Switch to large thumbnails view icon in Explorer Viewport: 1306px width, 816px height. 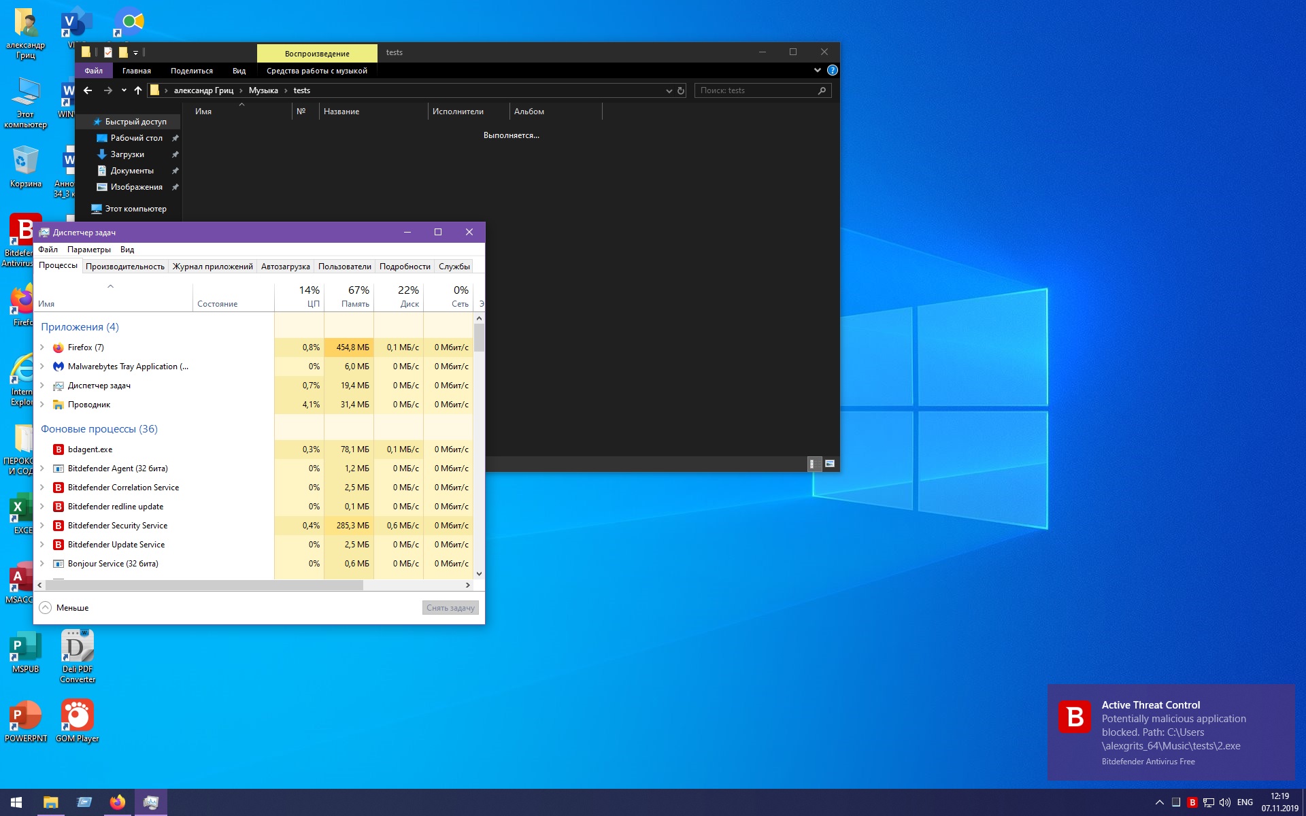[830, 464]
